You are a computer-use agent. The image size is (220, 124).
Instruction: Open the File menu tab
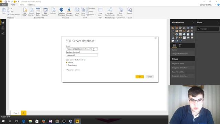(4, 5)
